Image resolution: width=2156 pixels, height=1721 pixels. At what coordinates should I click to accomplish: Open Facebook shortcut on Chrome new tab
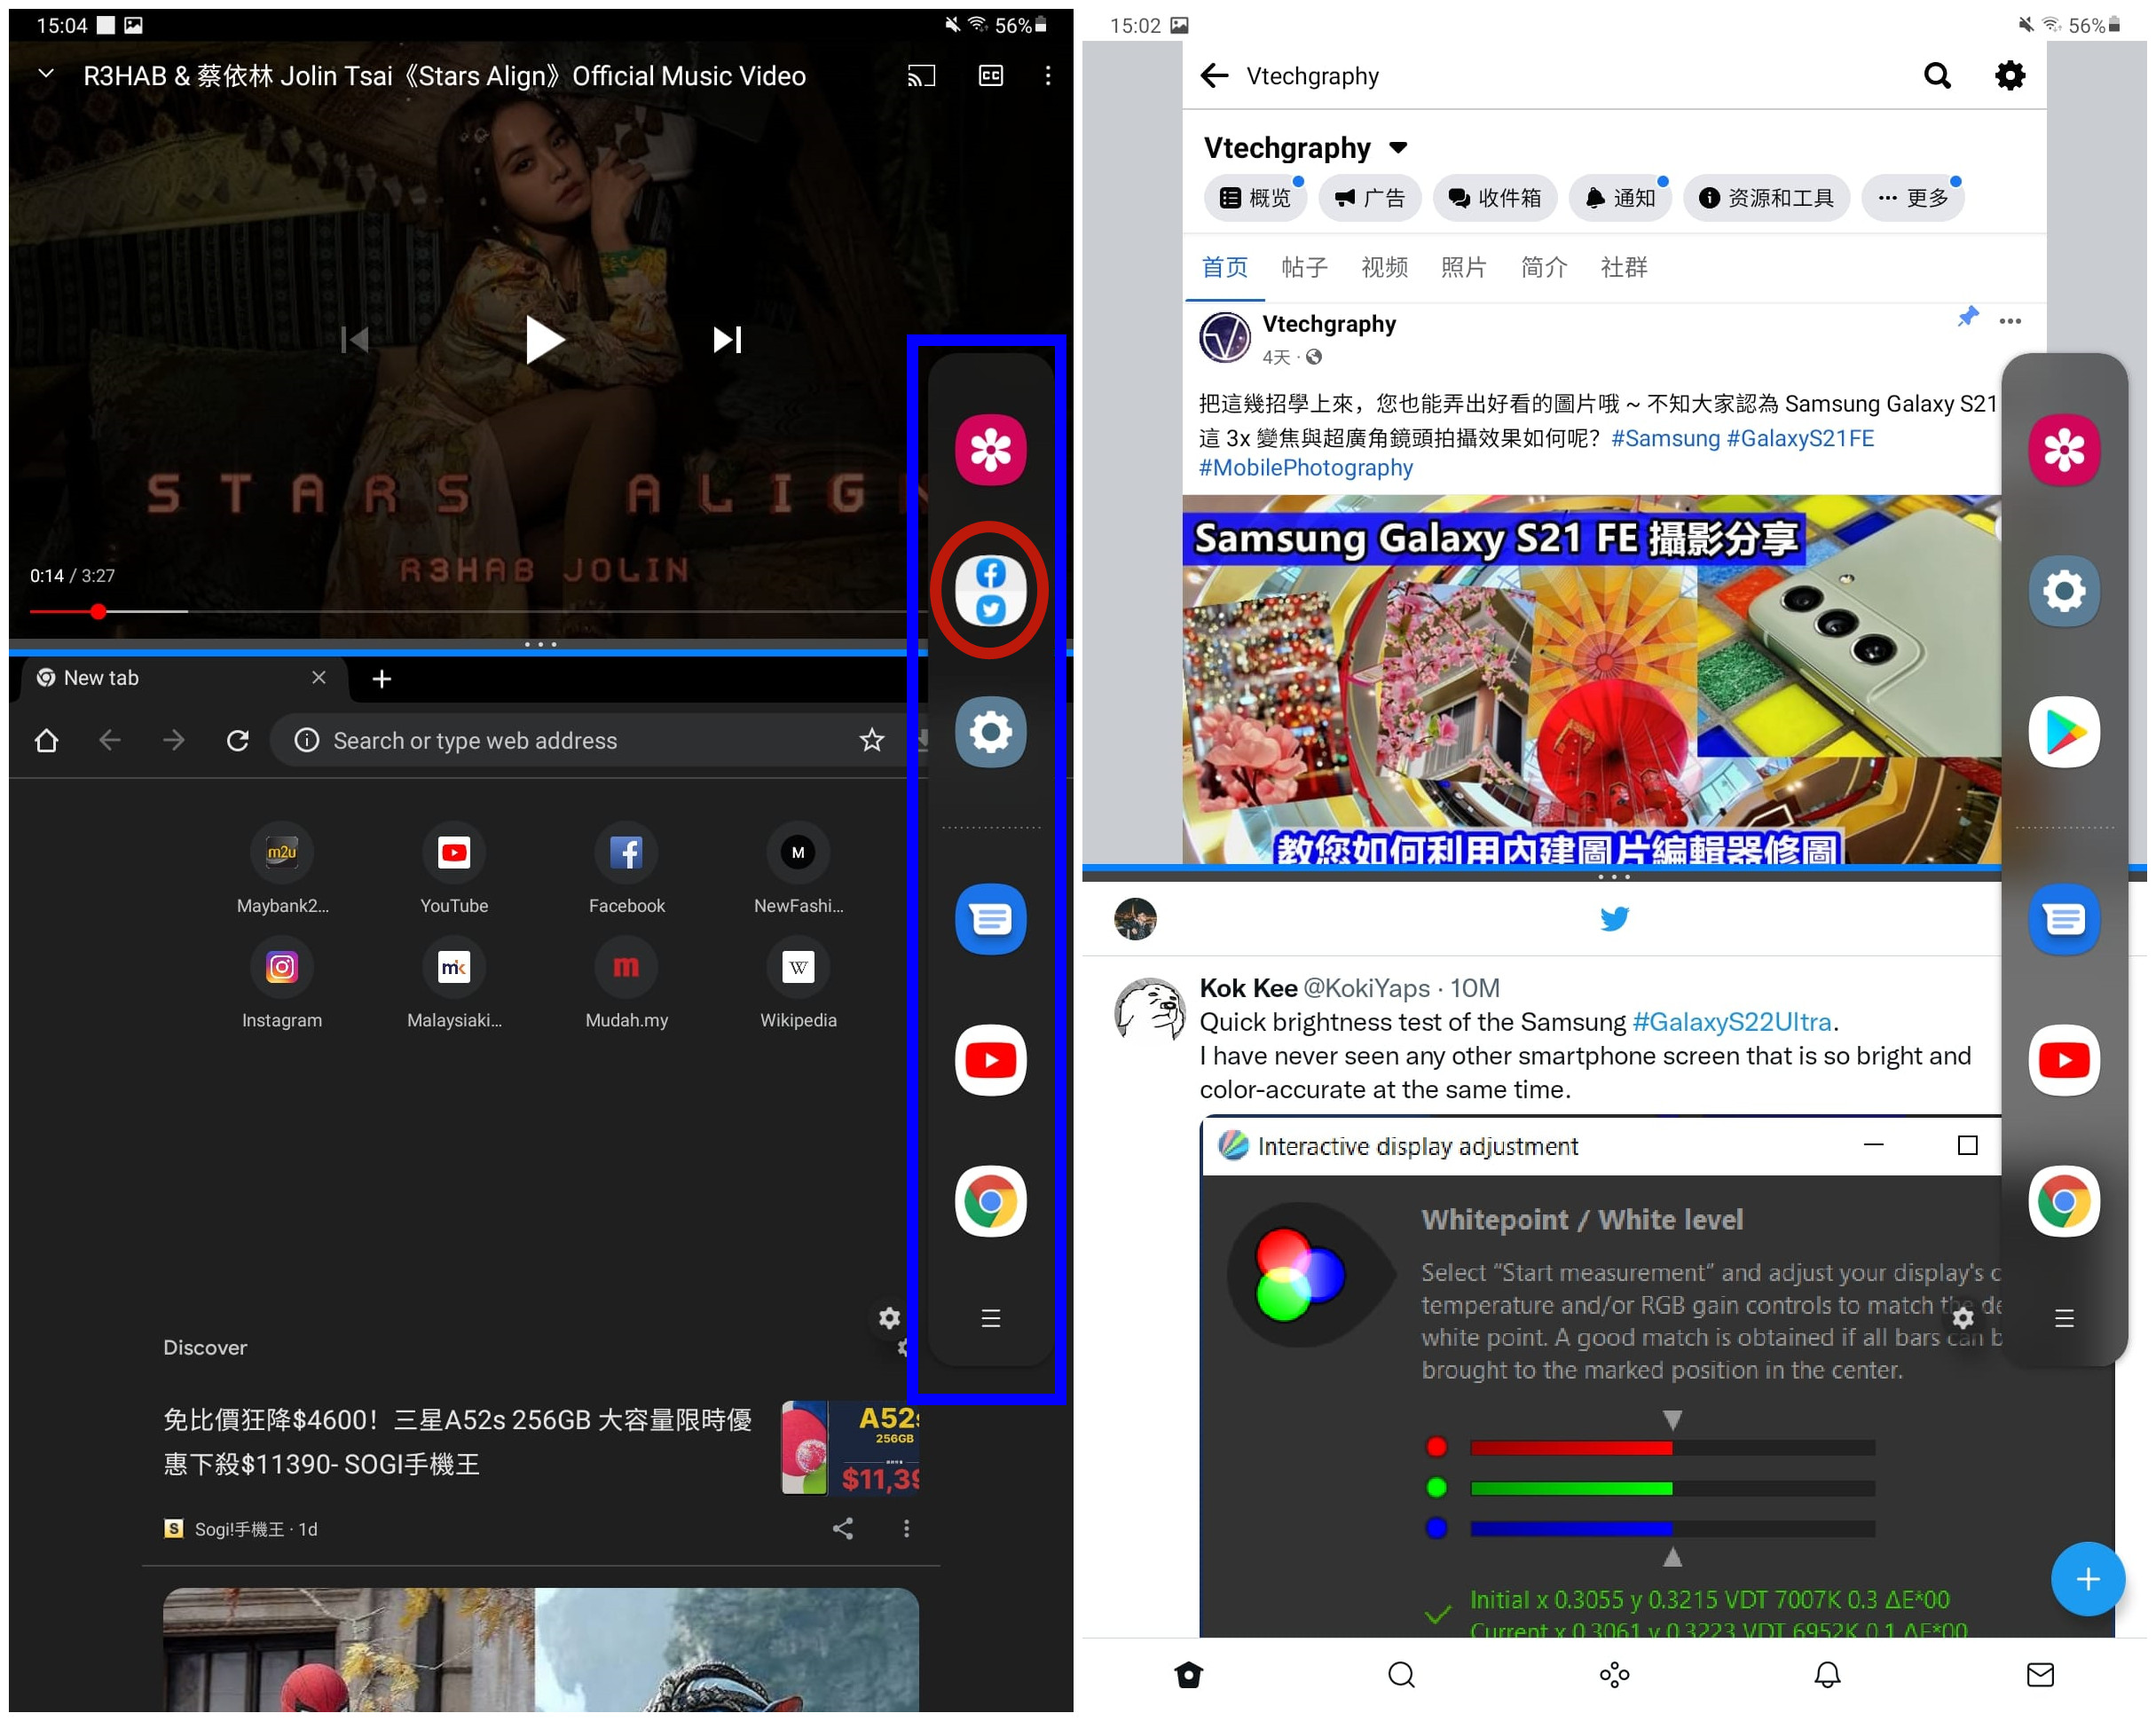click(626, 868)
